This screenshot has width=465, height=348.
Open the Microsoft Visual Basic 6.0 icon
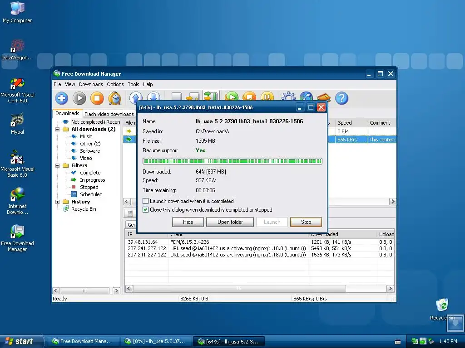click(17, 164)
